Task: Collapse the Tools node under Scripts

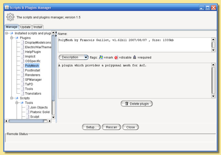Action: tap(17, 103)
